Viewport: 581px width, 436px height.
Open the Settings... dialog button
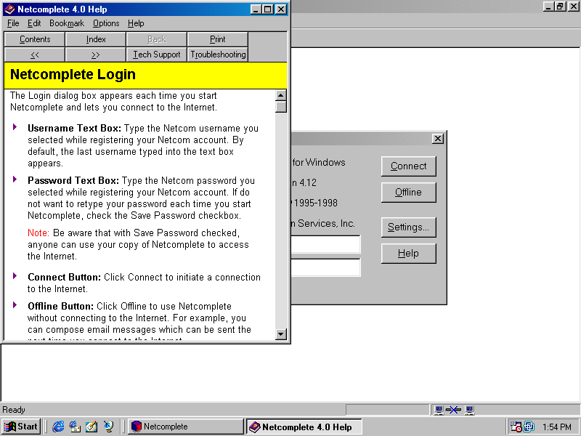(408, 227)
